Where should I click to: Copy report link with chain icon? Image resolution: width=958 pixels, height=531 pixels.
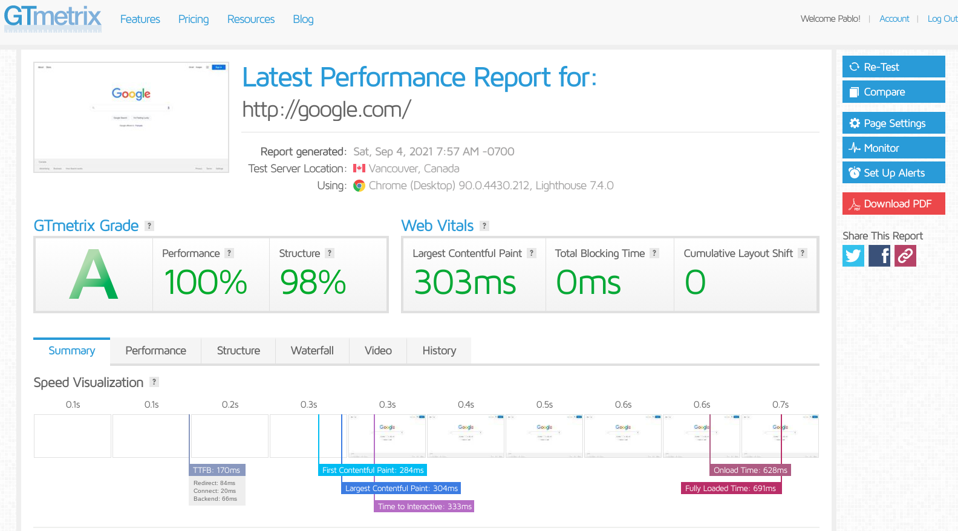click(x=905, y=256)
